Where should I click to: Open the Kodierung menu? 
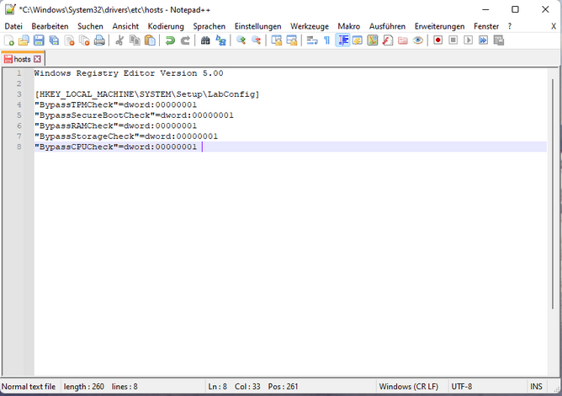click(165, 26)
